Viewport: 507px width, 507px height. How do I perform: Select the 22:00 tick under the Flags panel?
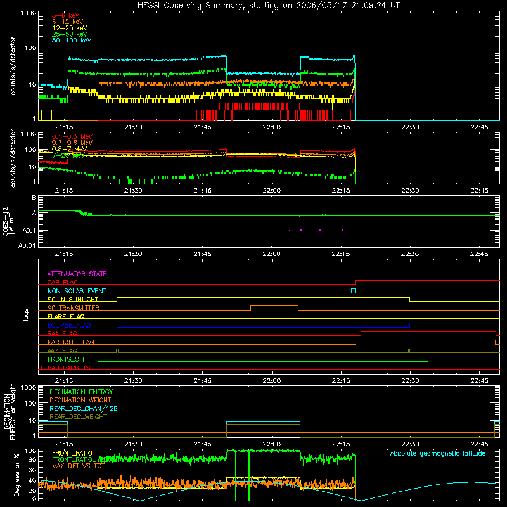[272, 381]
